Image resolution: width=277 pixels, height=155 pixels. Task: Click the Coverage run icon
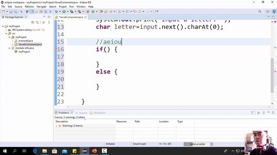click(x=71, y=12)
